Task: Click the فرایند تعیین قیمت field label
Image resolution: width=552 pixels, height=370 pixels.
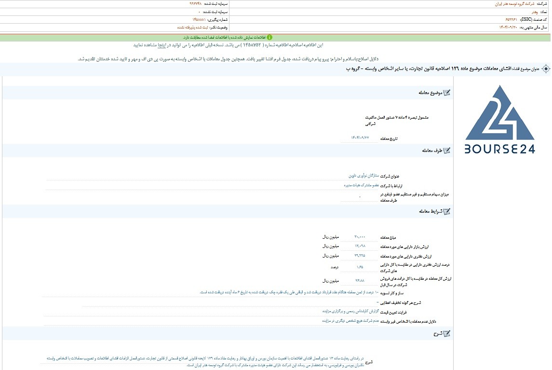Action: 393,312
